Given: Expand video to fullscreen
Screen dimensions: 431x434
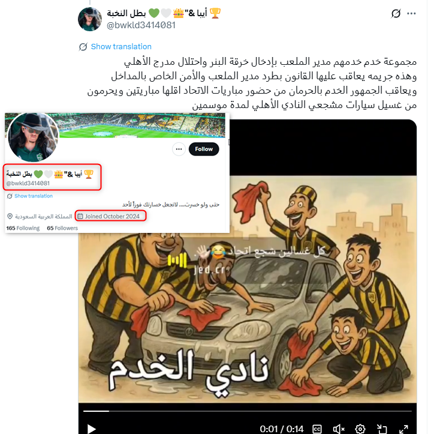Looking at the screenshot, I should pyautogui.click(x=403, y=429).
